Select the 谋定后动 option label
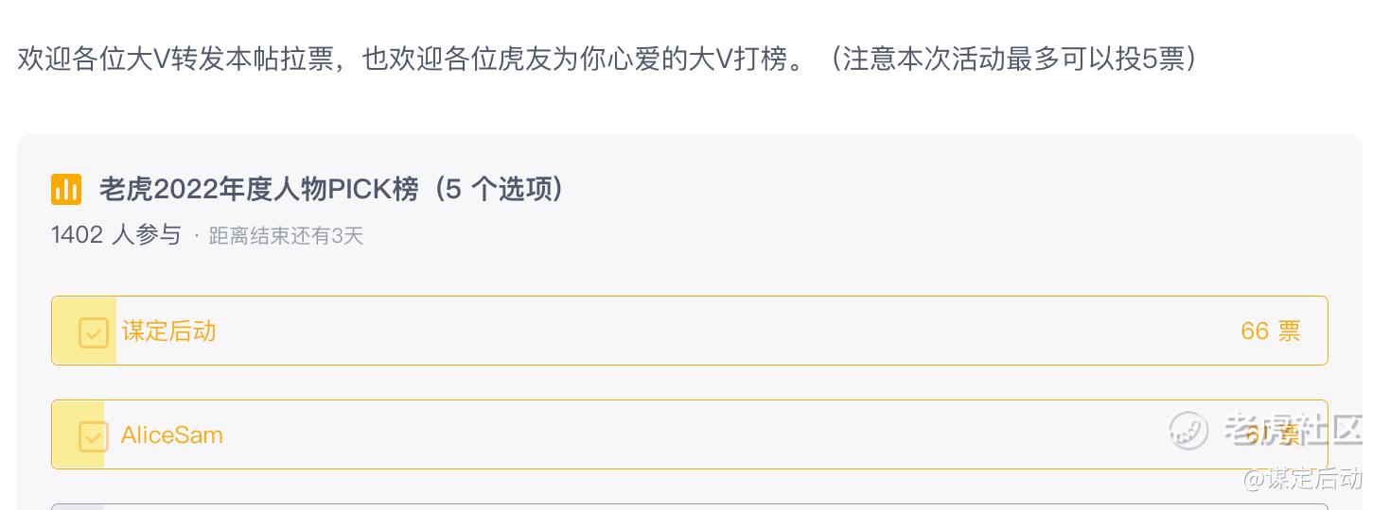 coord(168,331)
